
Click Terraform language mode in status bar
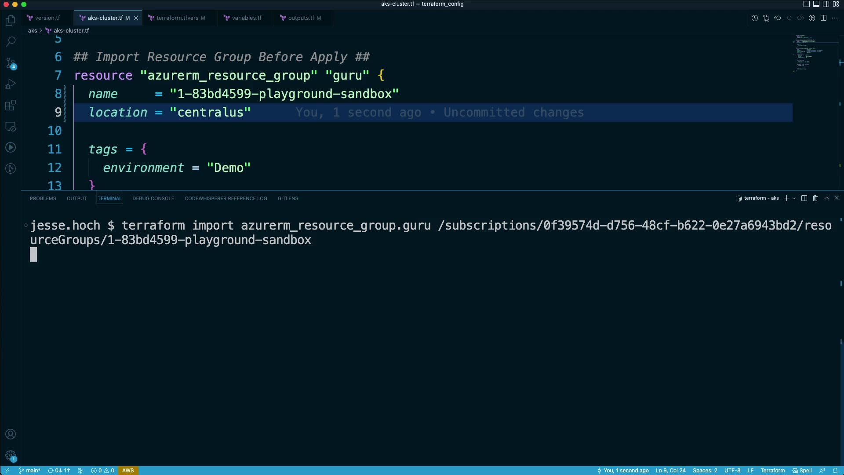coord(772,471)
